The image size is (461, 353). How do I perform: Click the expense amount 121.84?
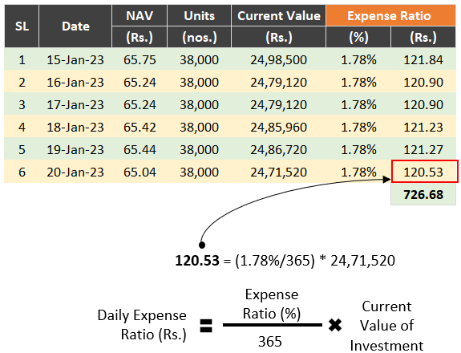[423, 60]
